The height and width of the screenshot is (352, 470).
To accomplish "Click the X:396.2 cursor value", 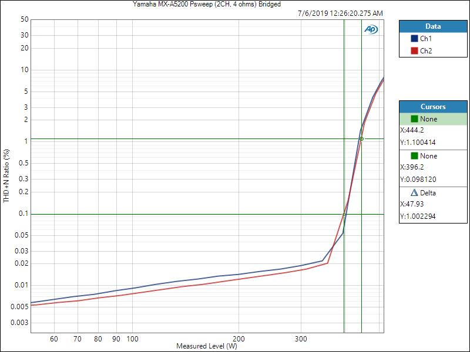I will click(414, 168).
